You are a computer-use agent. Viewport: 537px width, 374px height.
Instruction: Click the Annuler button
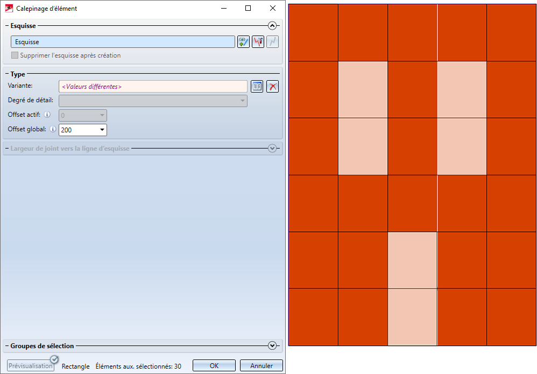[x=262, y=365]
